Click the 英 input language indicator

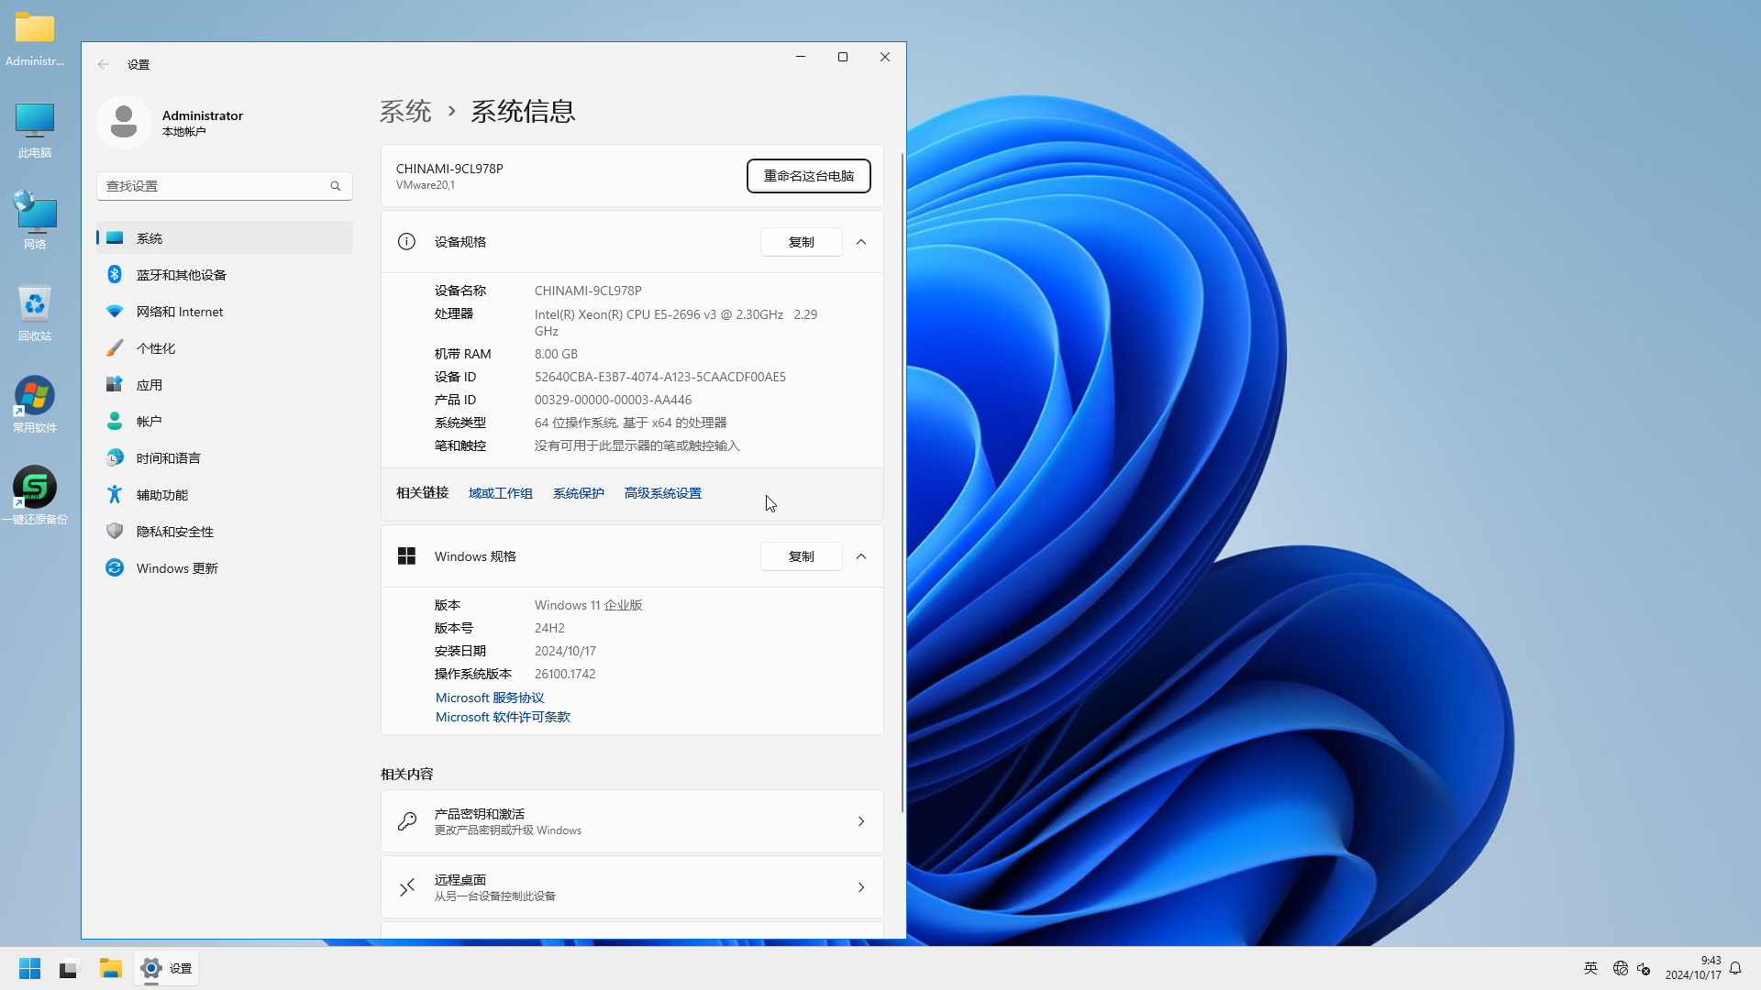pos(1591,968)
